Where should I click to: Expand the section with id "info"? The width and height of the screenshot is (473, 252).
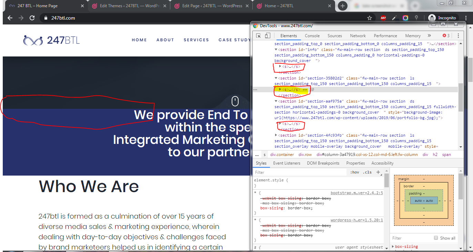[x=276, y=50]
